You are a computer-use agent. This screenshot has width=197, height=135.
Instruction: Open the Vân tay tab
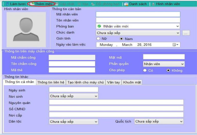pos(114,82)
